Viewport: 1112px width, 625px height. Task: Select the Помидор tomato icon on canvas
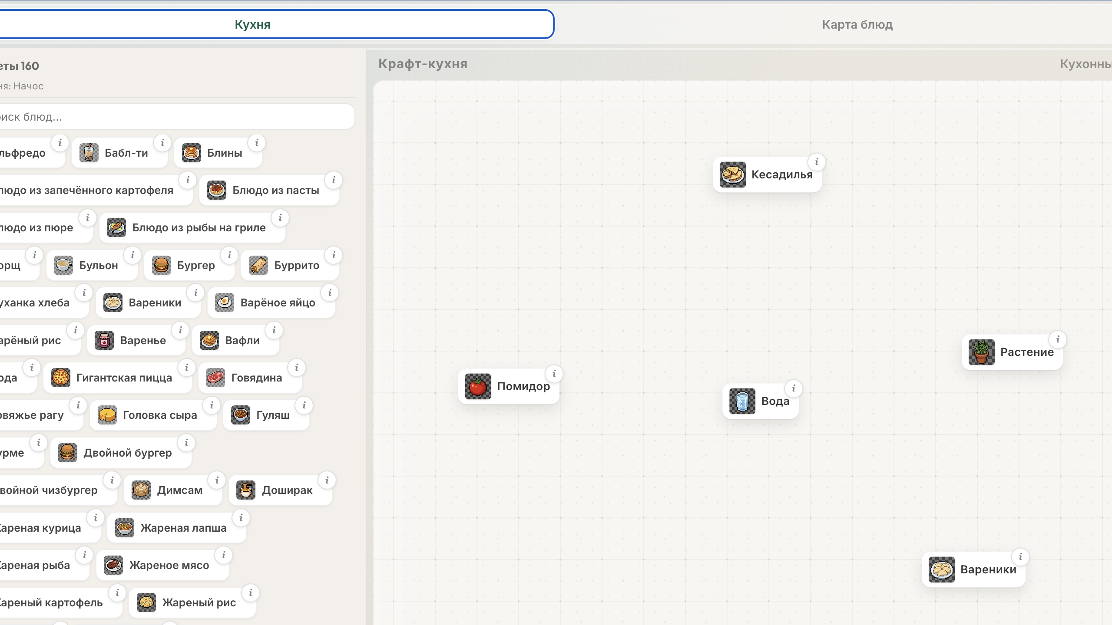tap(478, 386)
